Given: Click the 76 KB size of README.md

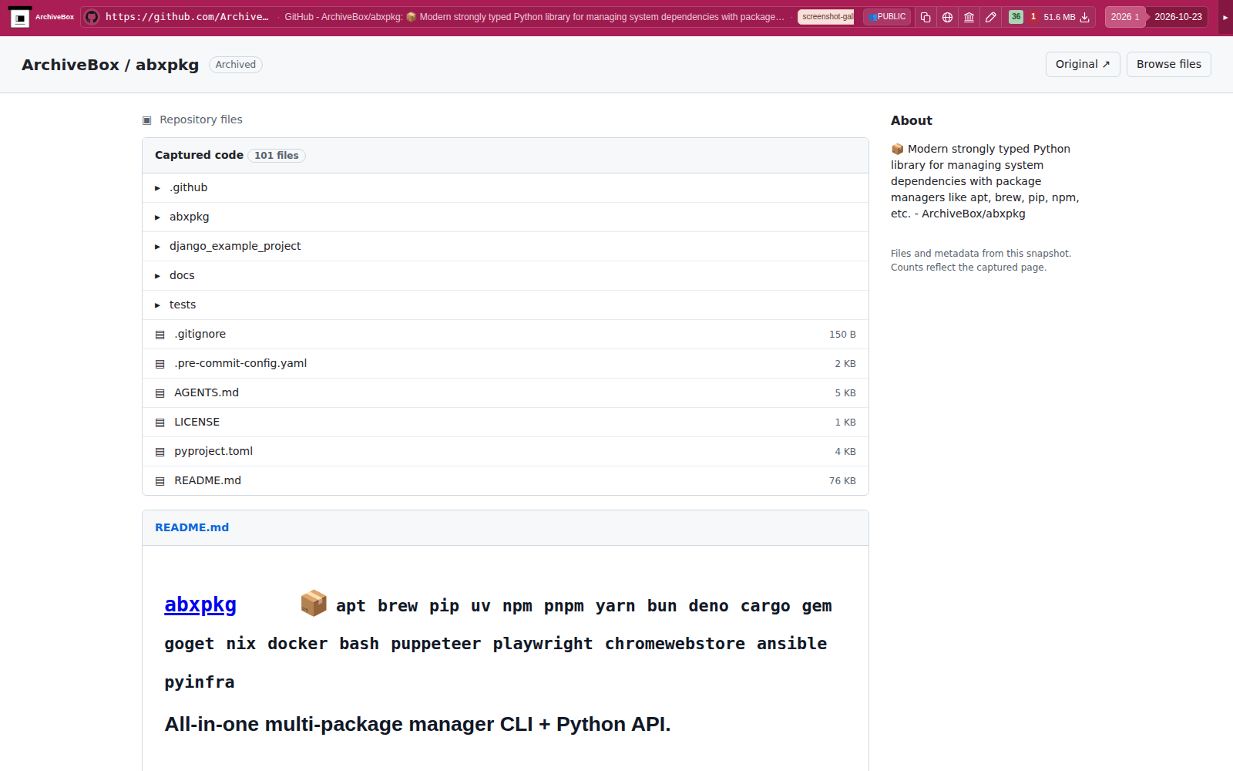Looking at the screenshot, I should click(842, 481).
